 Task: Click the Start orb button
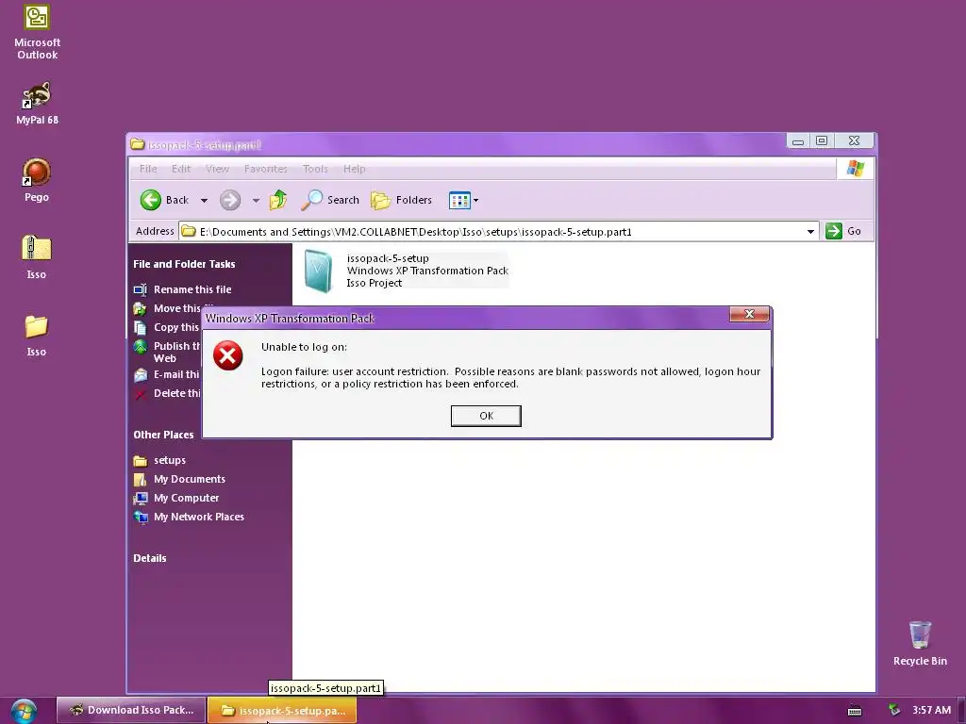pyautogui.click(x=24, y=711)
